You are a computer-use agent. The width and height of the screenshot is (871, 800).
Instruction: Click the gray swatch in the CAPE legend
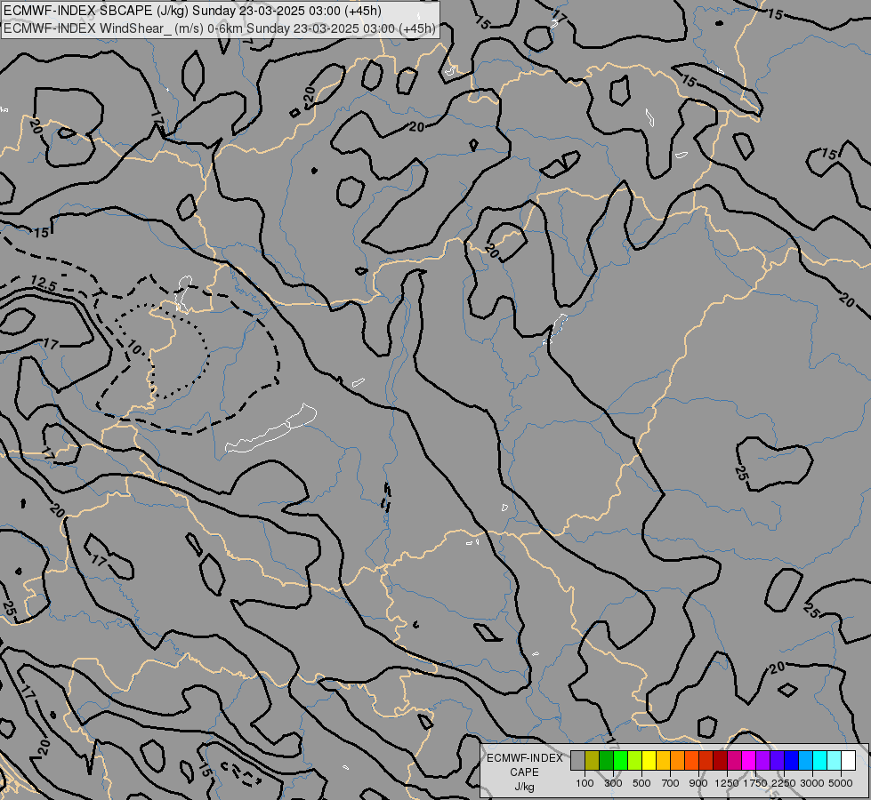[x=577, y=760]
